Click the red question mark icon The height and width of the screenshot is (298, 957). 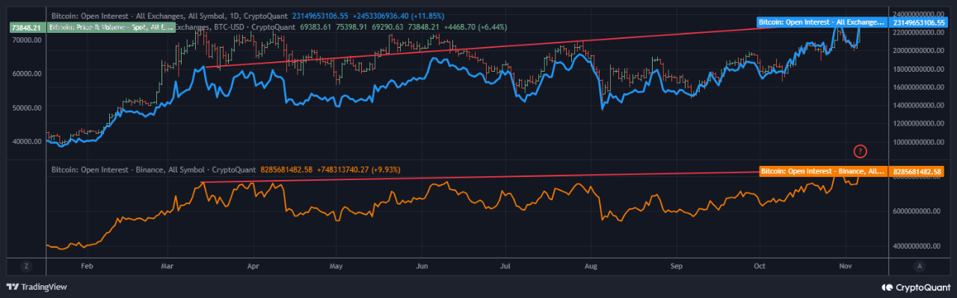click(x=860, y=152)
